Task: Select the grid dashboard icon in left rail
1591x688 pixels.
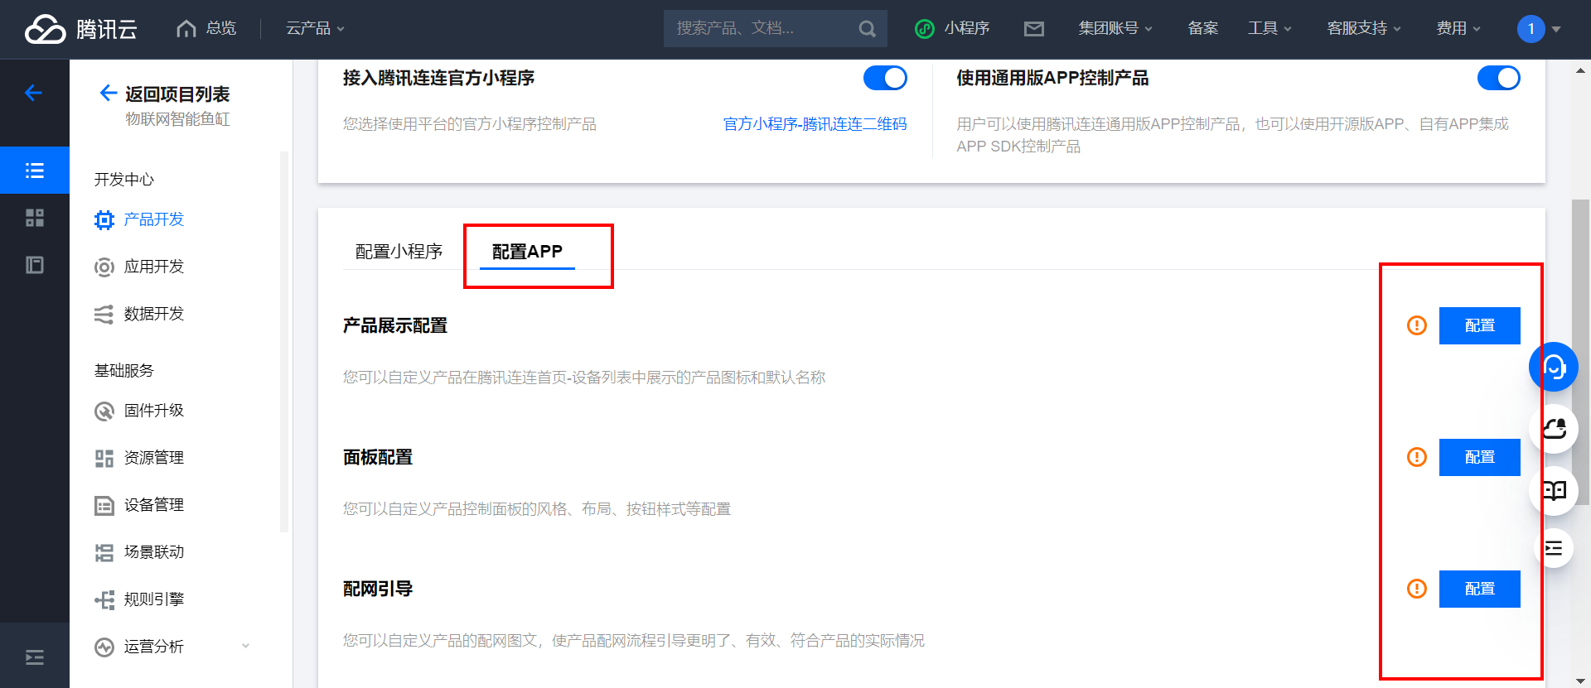Action: click(35, 218)
